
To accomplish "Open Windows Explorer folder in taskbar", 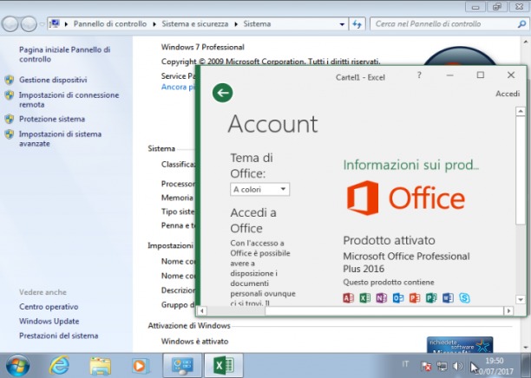I will [101, 366].
